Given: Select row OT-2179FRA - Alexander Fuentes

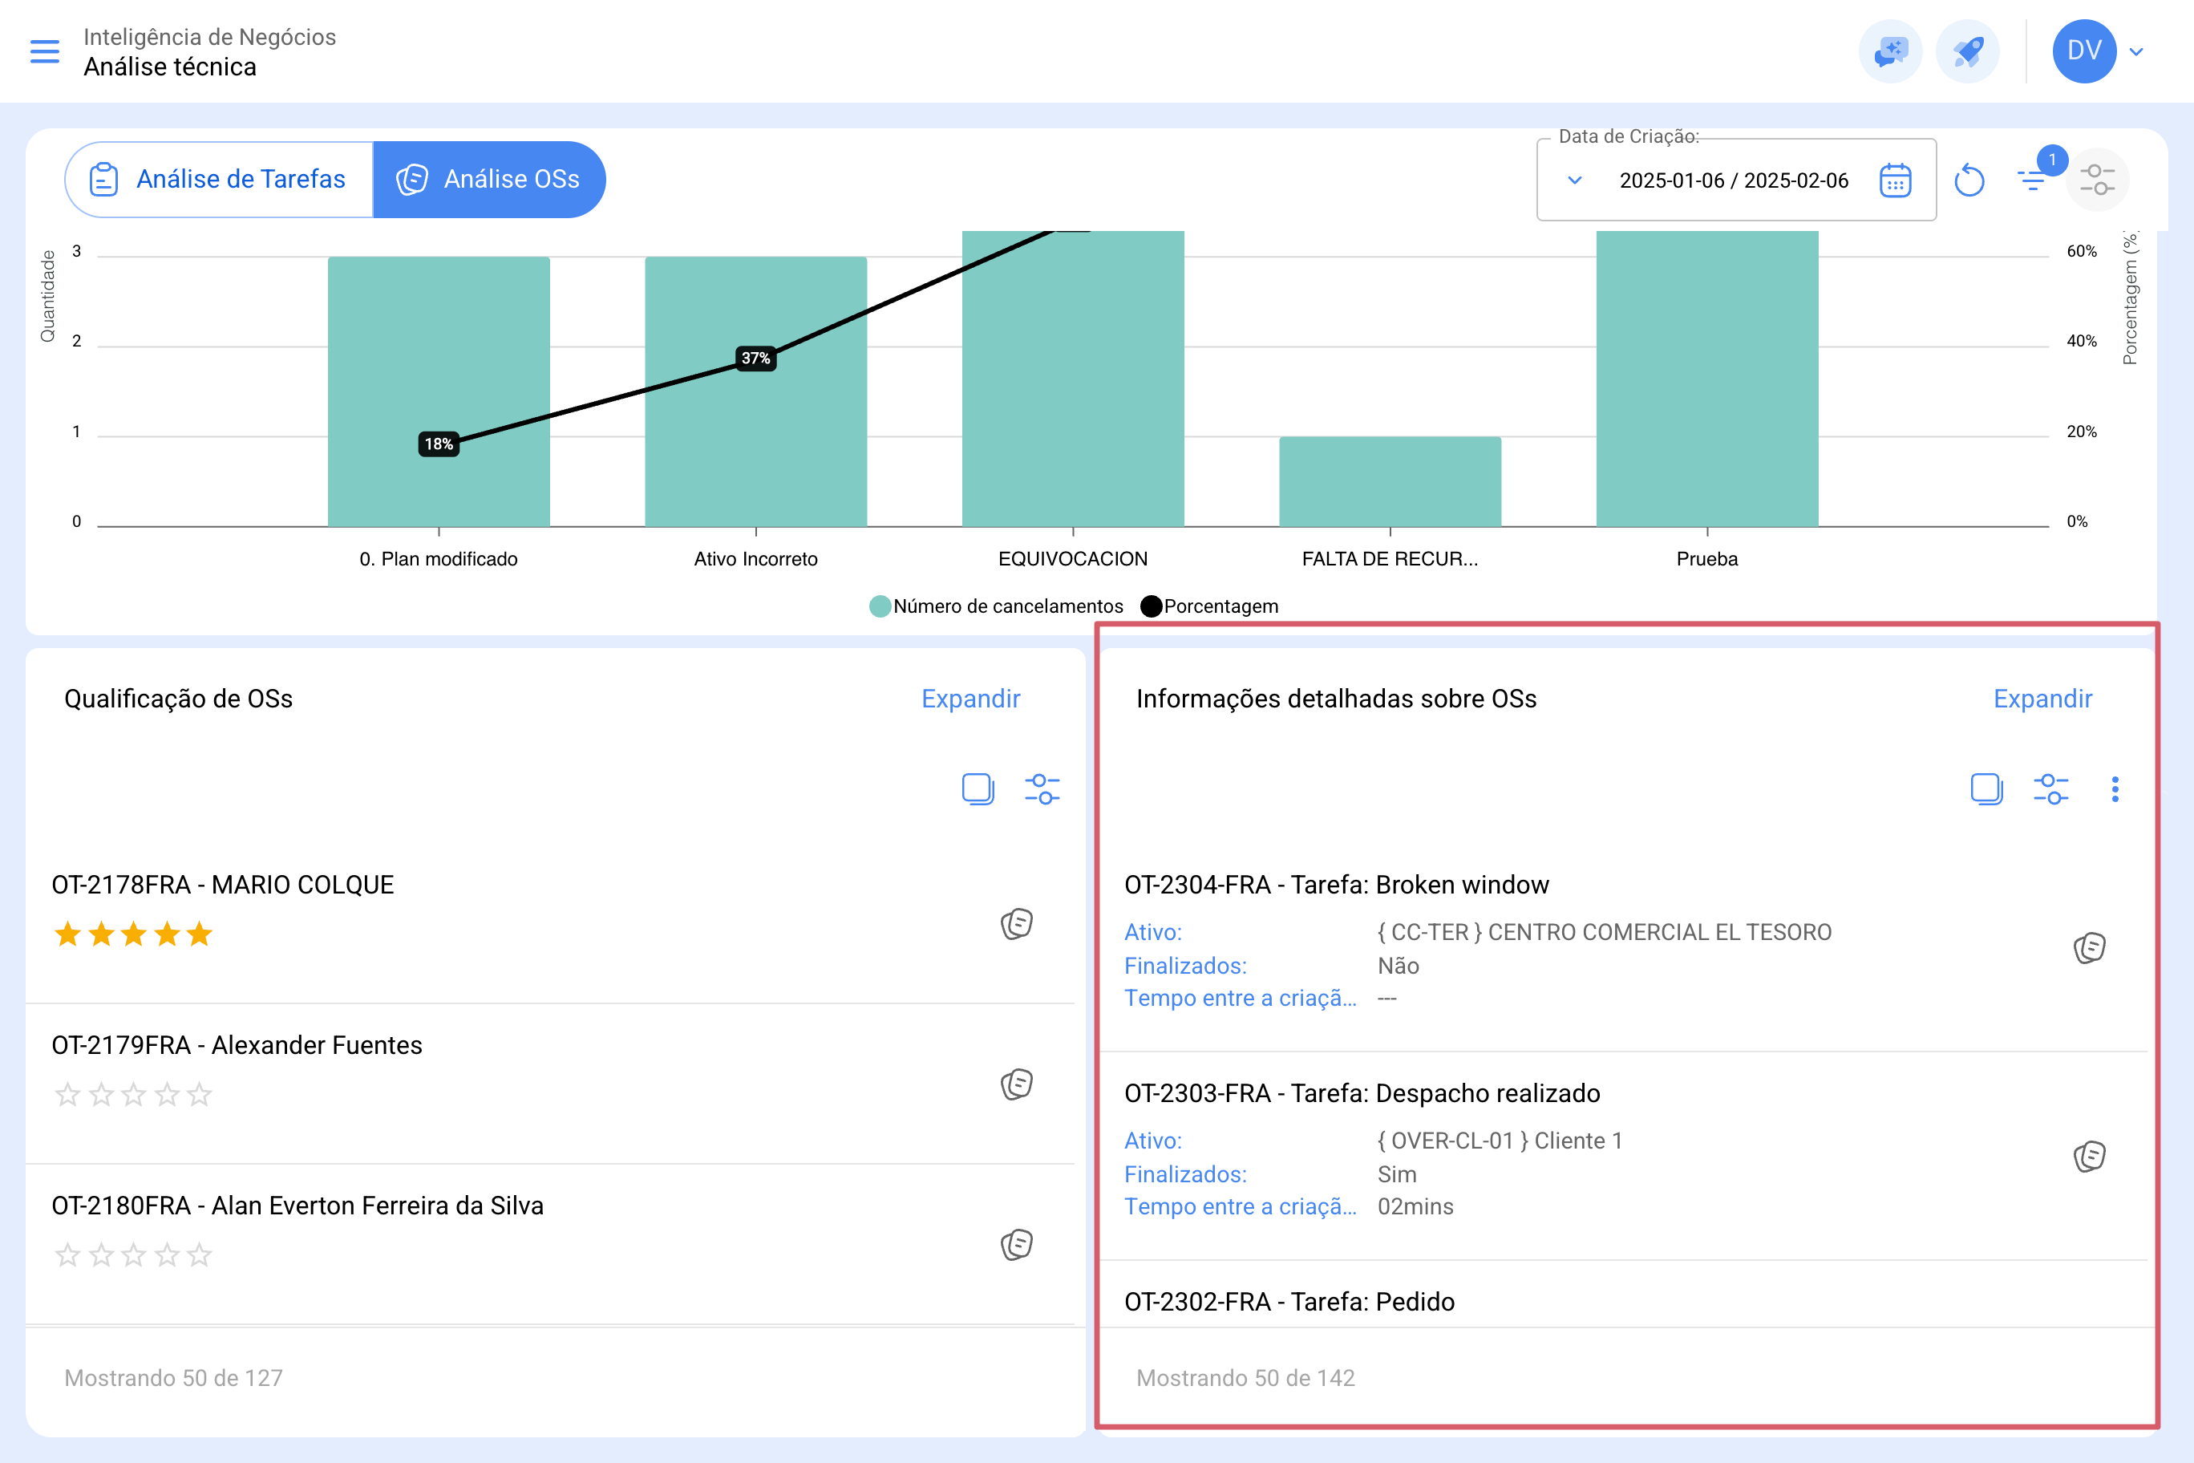Looking at the screenshot, I should coord(550,1084).
